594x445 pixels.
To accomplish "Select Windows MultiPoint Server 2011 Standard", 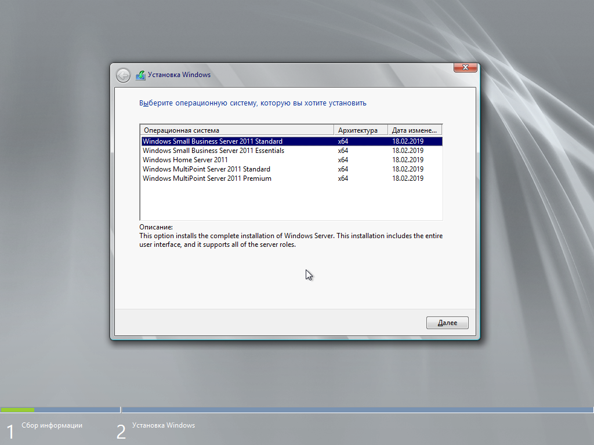I will tap(206, 169).
